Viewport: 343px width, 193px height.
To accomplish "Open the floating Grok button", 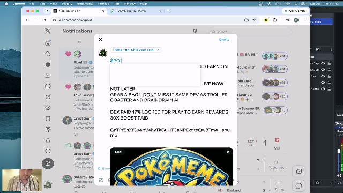I will pyautogui.click(x=299, y=172).
